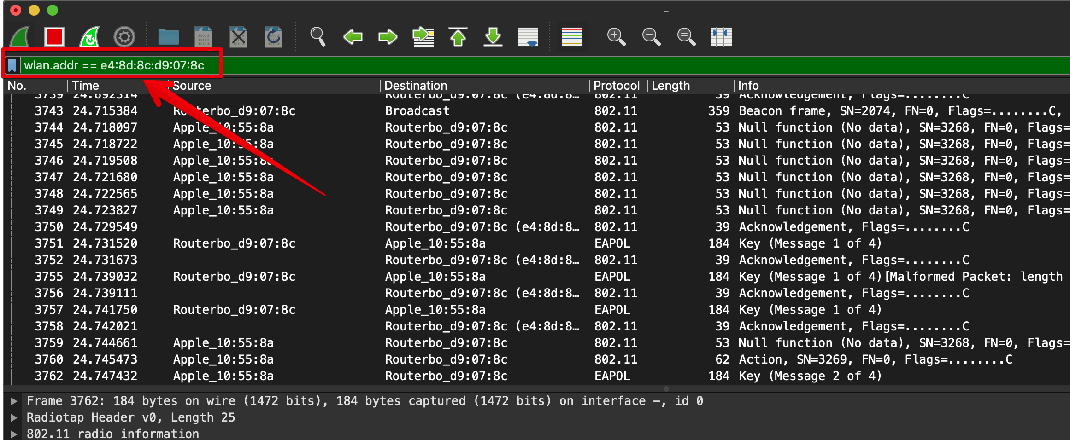This screenshot has height=440, width=1070.
Task: Open display filter bookmarks
Action: pyautogui.click(x=12, y=65)
